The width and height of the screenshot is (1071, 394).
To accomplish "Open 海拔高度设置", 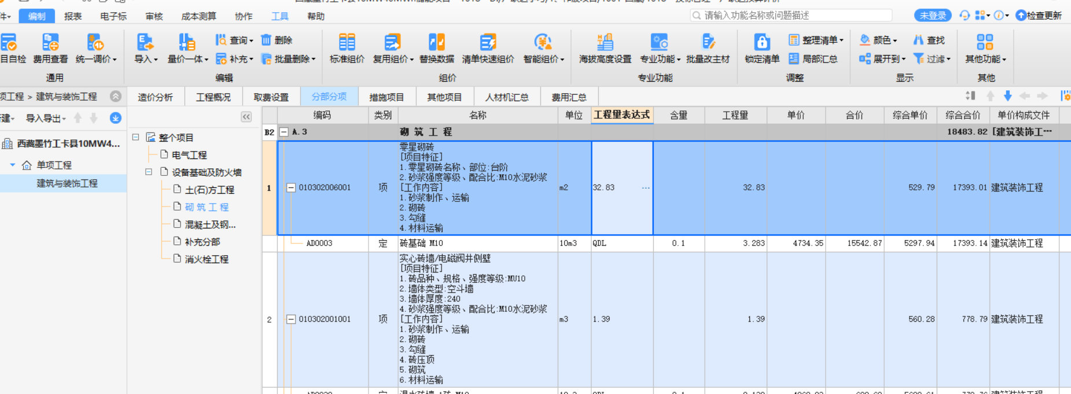I will [x=605, y=49].
